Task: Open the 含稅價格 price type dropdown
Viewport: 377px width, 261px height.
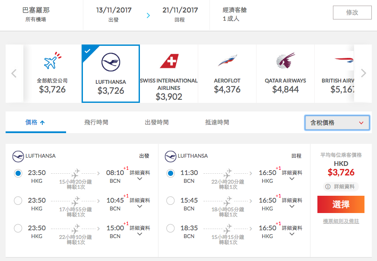Action: click(337, 123)
